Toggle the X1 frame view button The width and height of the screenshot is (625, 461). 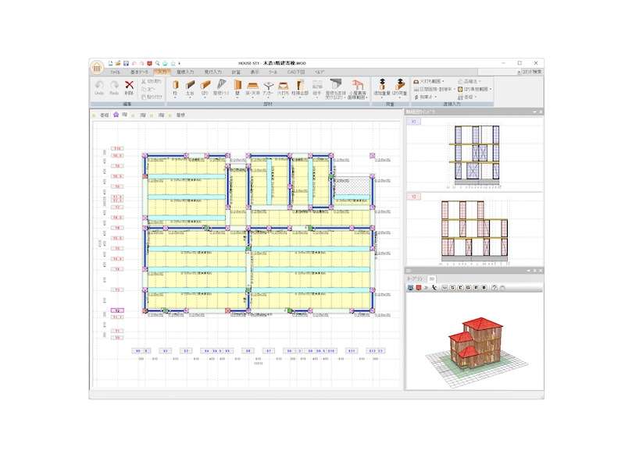pyautogui.click(x=414, y=122)
